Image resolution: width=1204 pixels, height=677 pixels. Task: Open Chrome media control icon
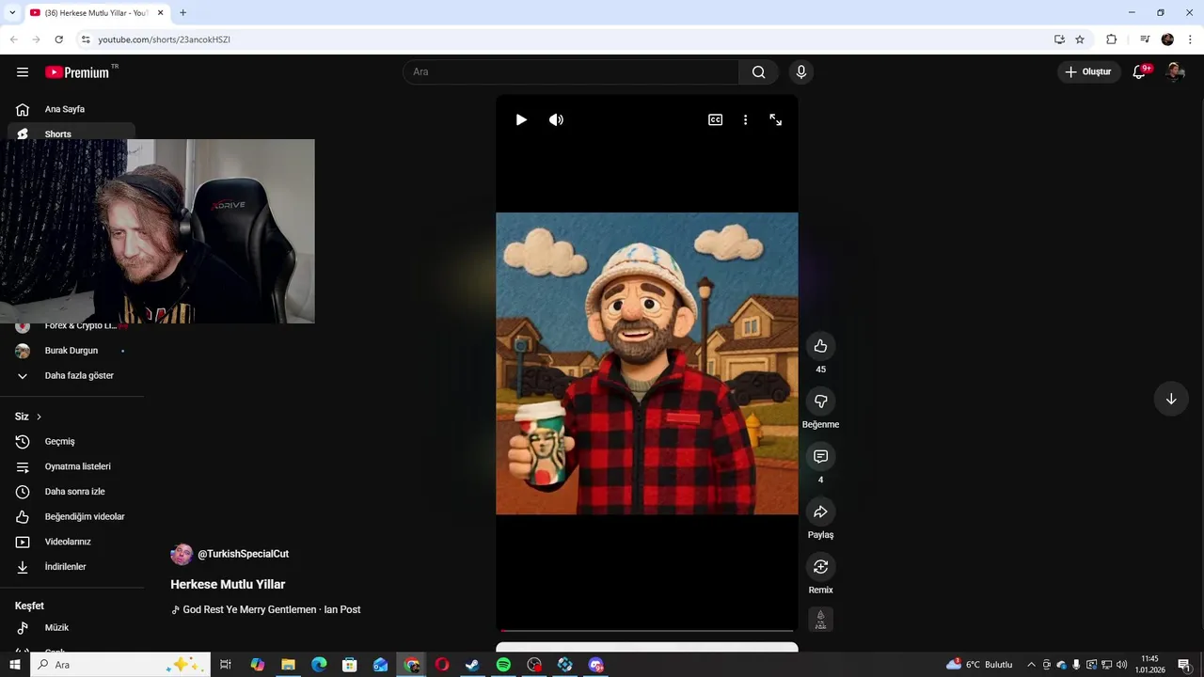click(1145, 39)
